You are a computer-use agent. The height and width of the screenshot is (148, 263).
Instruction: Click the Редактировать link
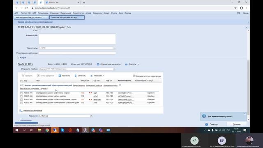coord(79,86)
